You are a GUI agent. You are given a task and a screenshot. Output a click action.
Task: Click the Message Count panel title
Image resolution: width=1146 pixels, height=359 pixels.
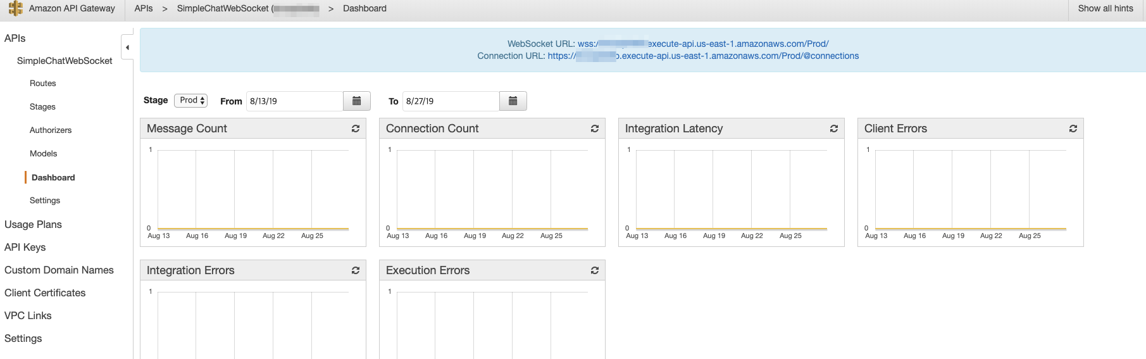(x=187, y=129)
